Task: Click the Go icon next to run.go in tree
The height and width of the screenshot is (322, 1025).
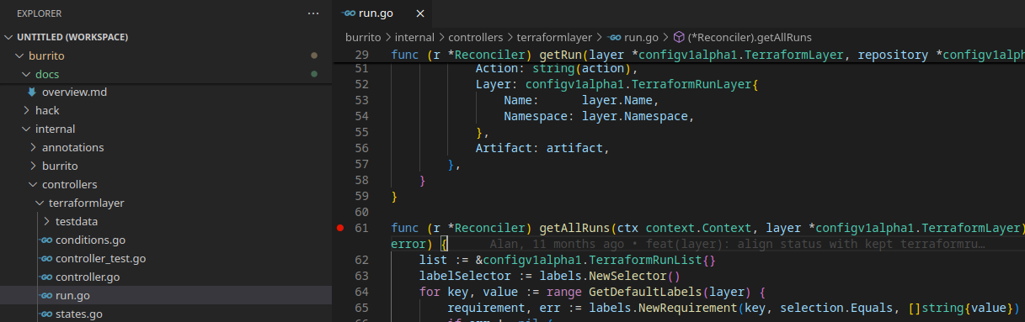Action: click(46, 295)
